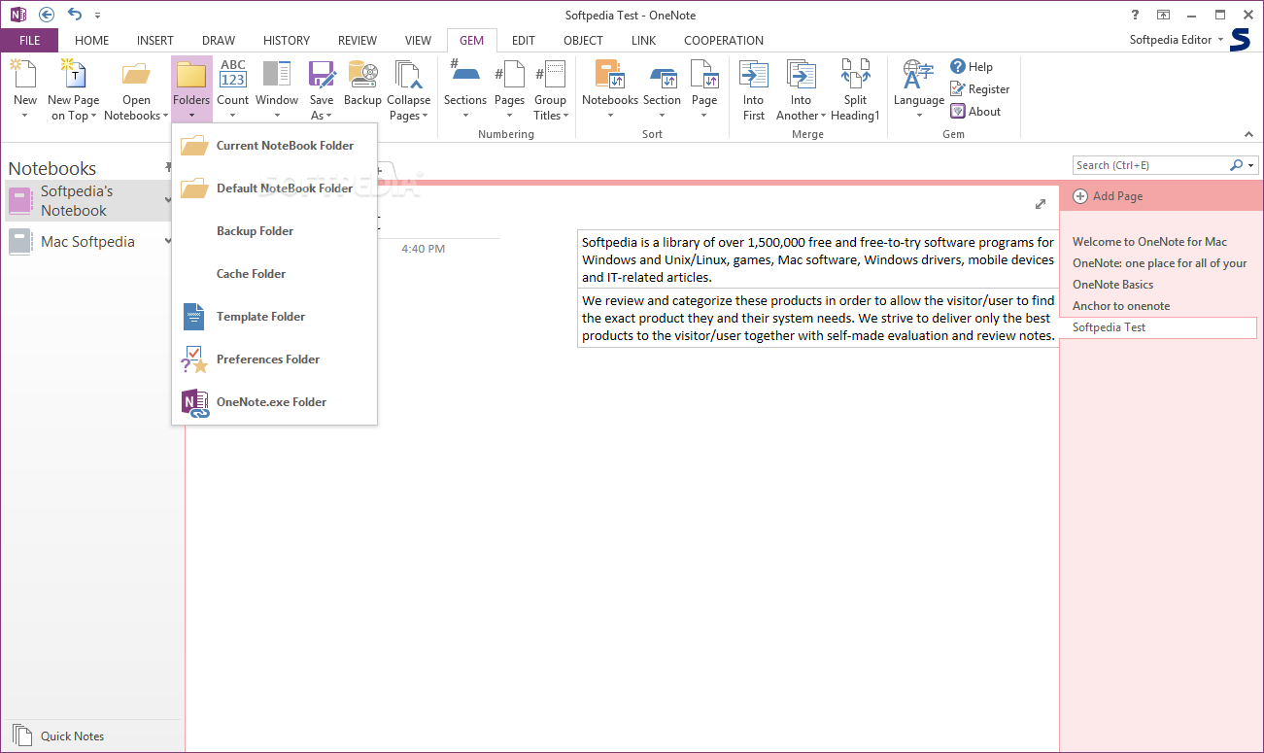Open Cache Folder from the menu

(x=274, y=274)
